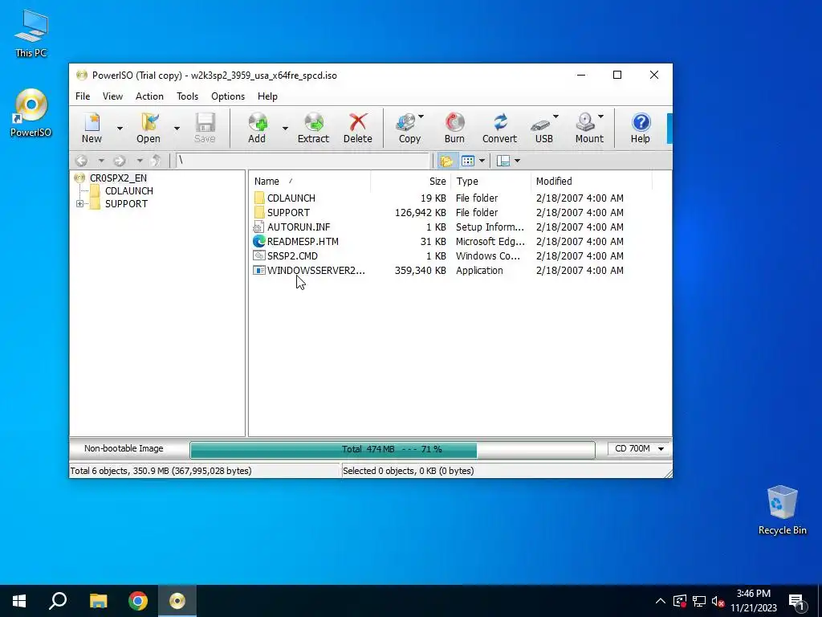Select the CR0SPX2_EN disc root node
Viewport: 822px width, 617px height.
(118, 178)
